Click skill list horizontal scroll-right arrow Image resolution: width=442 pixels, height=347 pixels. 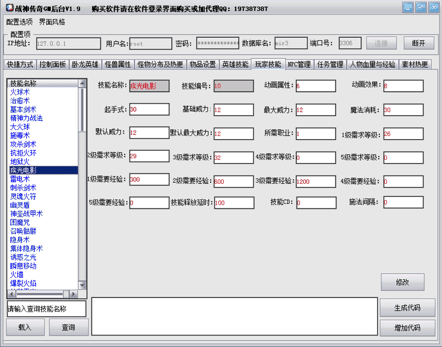click(x=74, y=294)
